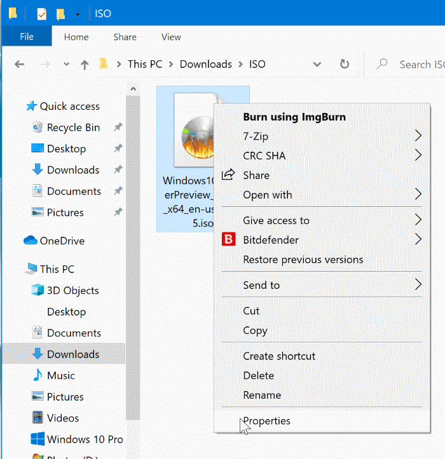445x459 pixels.
Task: Choose Create shortcut
Action: coord(322,356)
